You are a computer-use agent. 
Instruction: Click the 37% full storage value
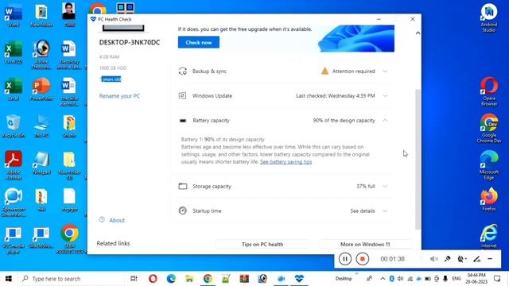click(366, 186)
